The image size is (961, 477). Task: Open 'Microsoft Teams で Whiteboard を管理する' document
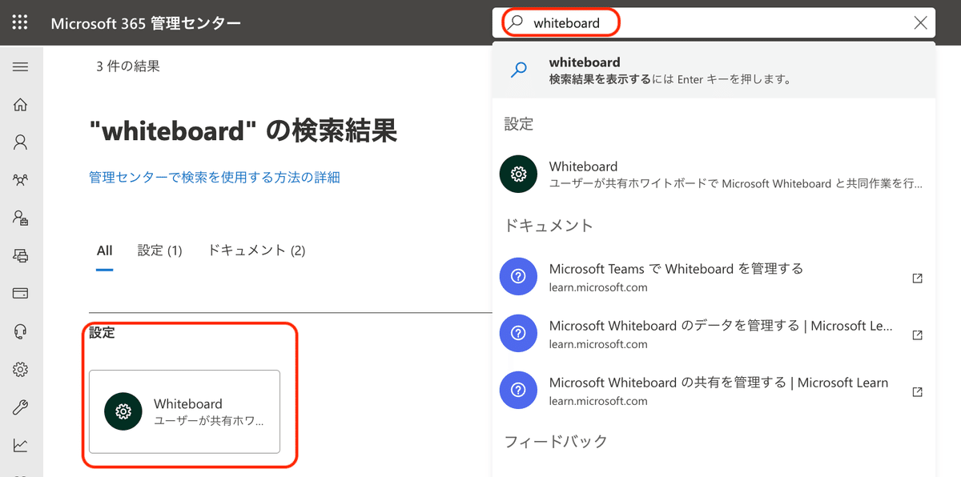714,278
